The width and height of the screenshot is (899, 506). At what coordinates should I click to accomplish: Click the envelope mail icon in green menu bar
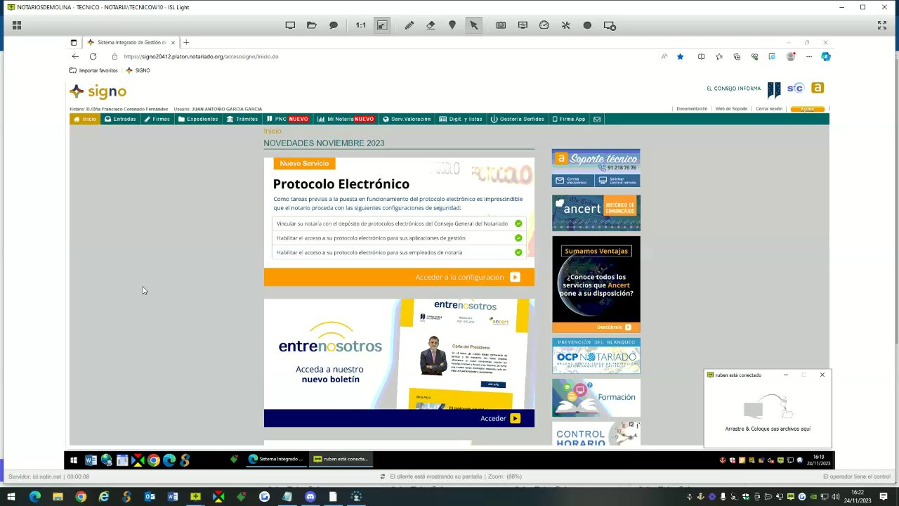pos(597,119)
